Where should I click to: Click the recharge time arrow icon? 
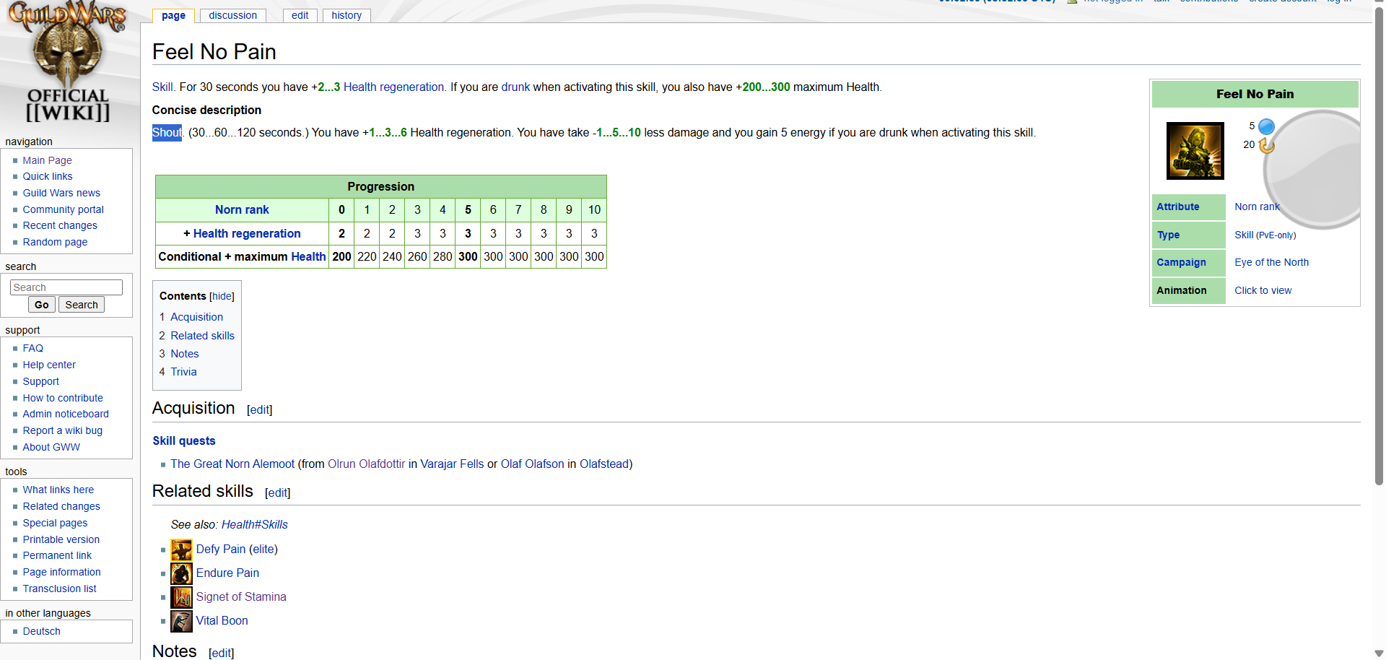(x=1266, y=145)
